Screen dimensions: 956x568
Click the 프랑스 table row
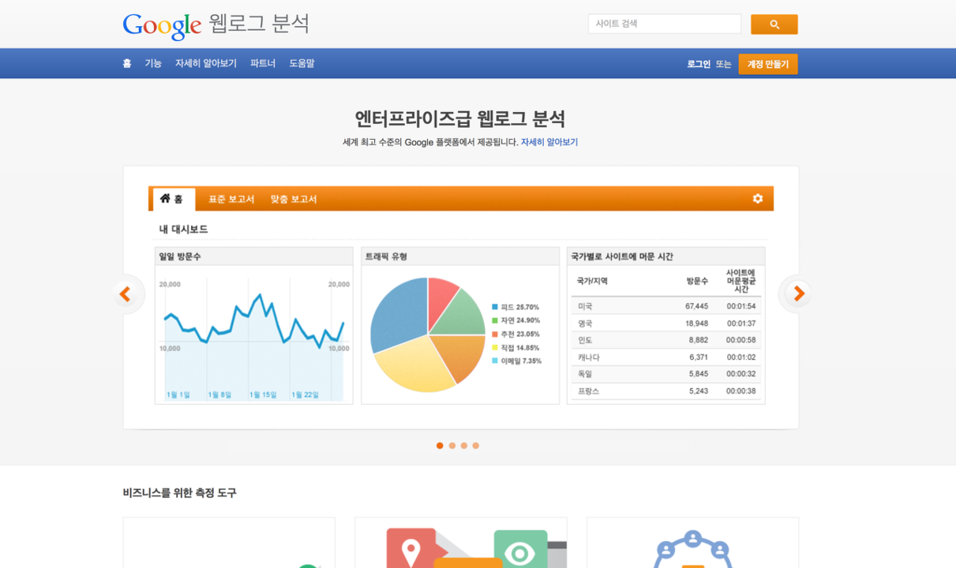(666, 391)
